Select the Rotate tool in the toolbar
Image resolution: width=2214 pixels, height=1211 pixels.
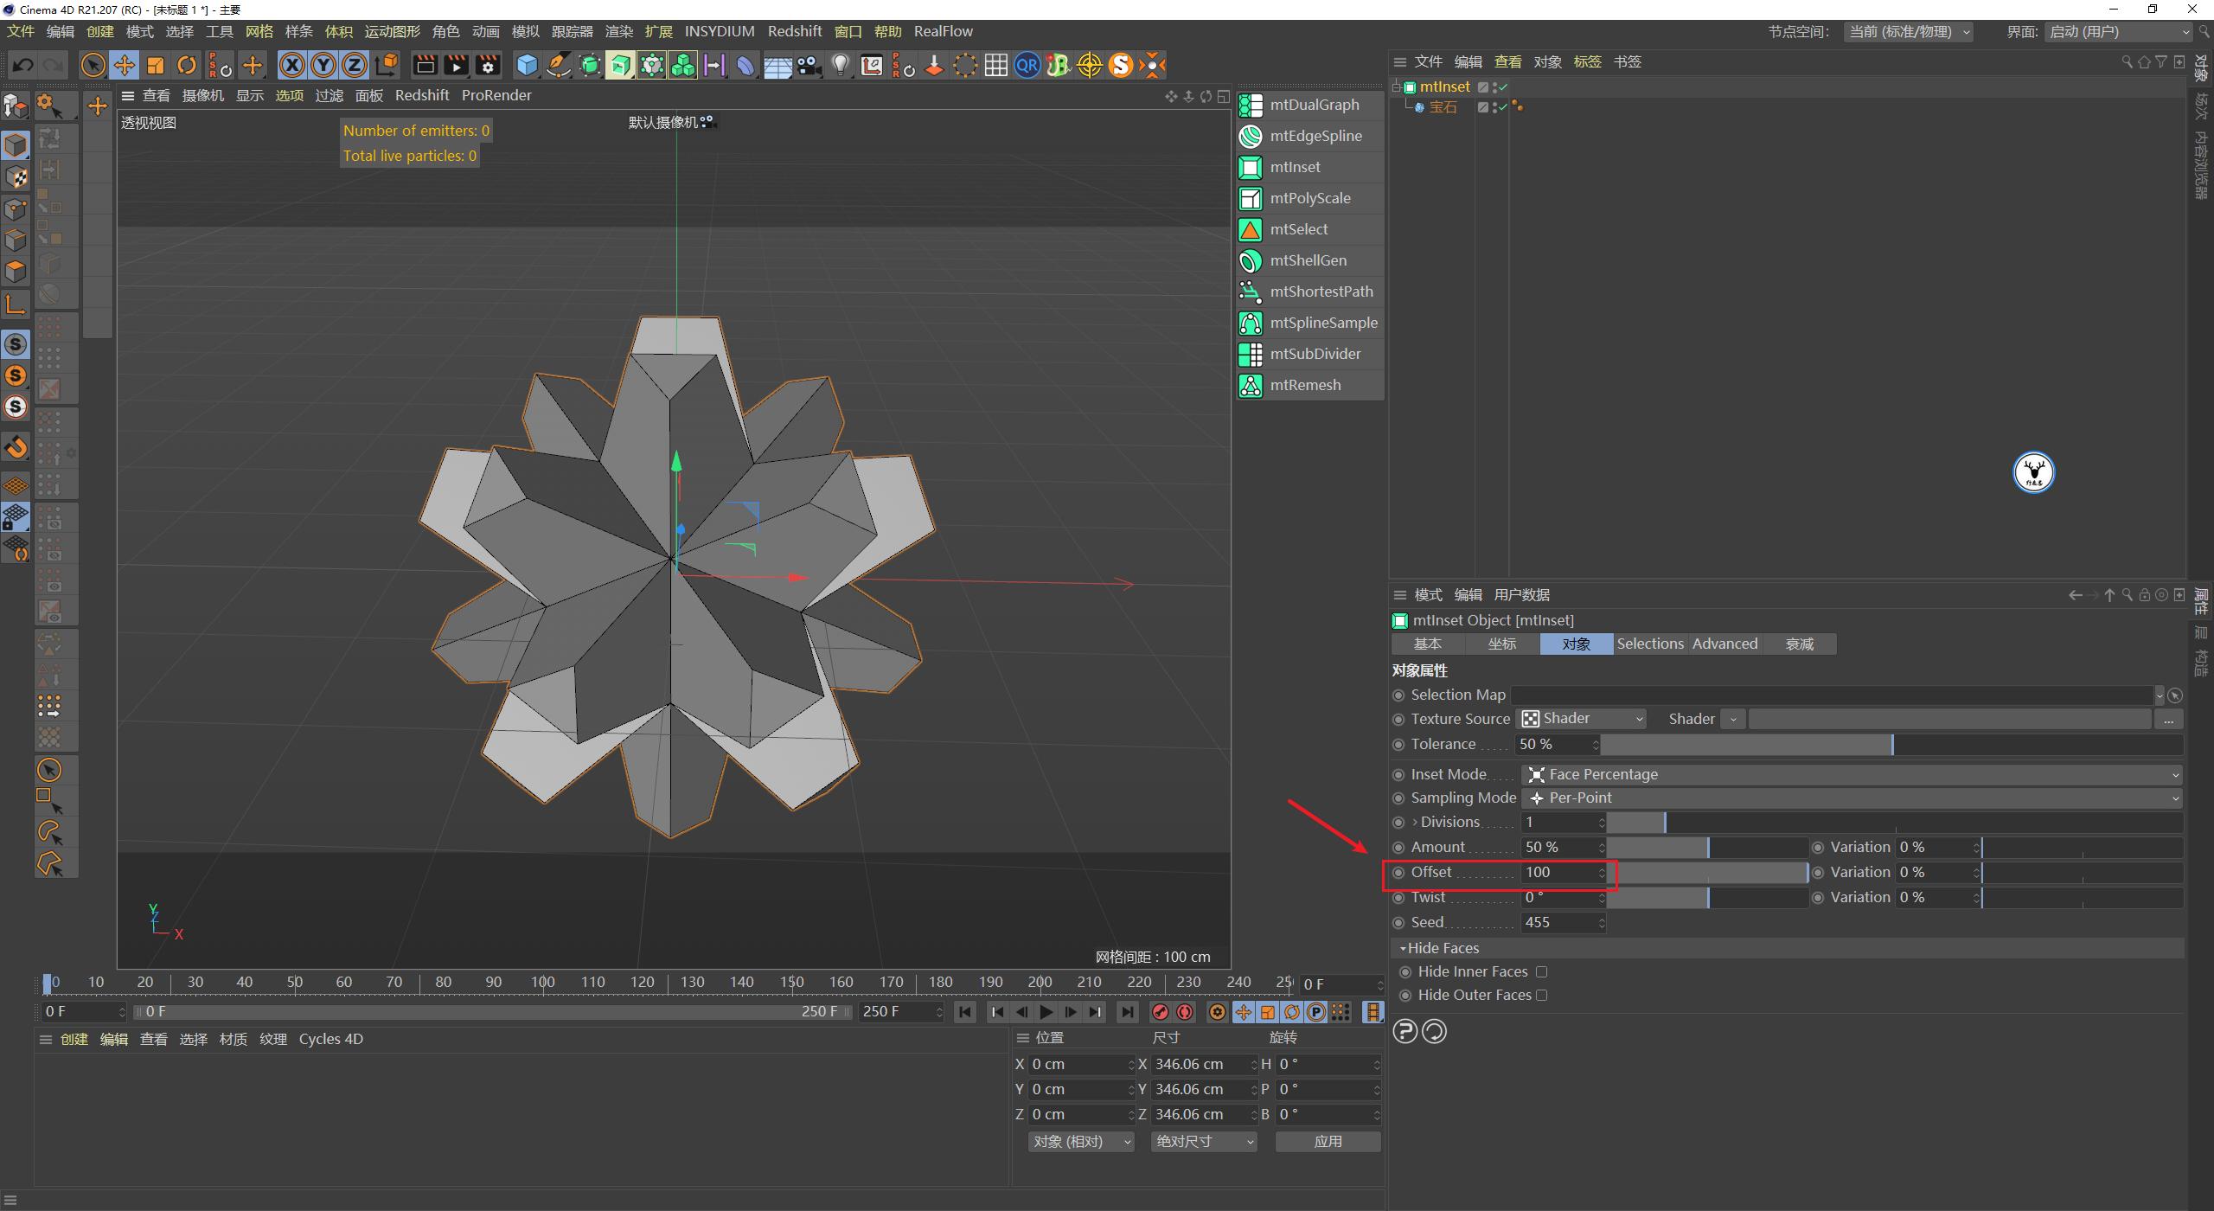186,65
